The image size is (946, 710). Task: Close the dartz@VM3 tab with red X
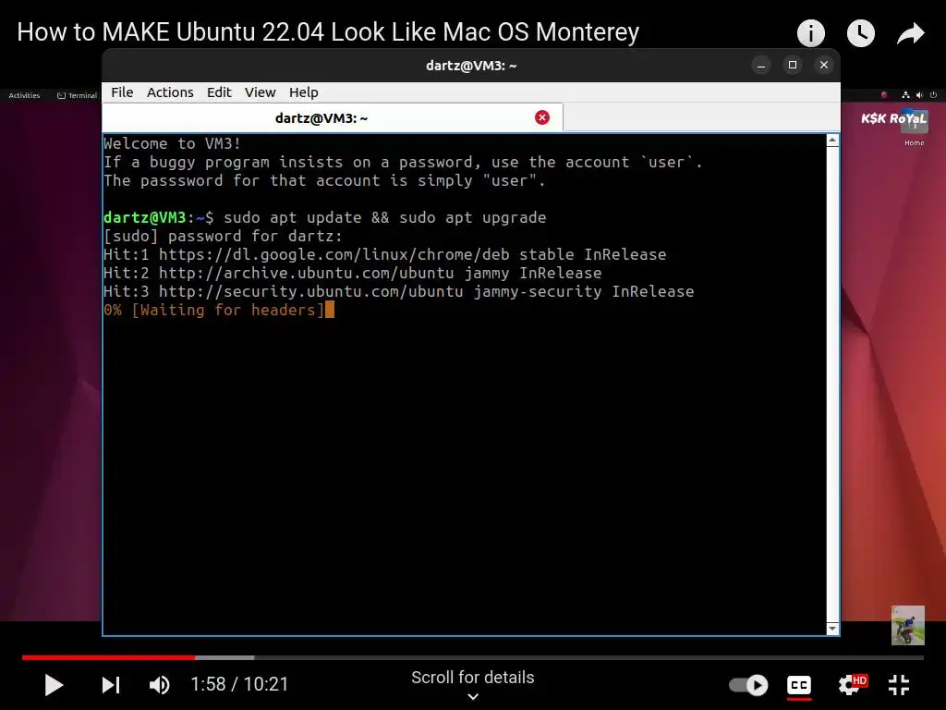coord(542,117)
